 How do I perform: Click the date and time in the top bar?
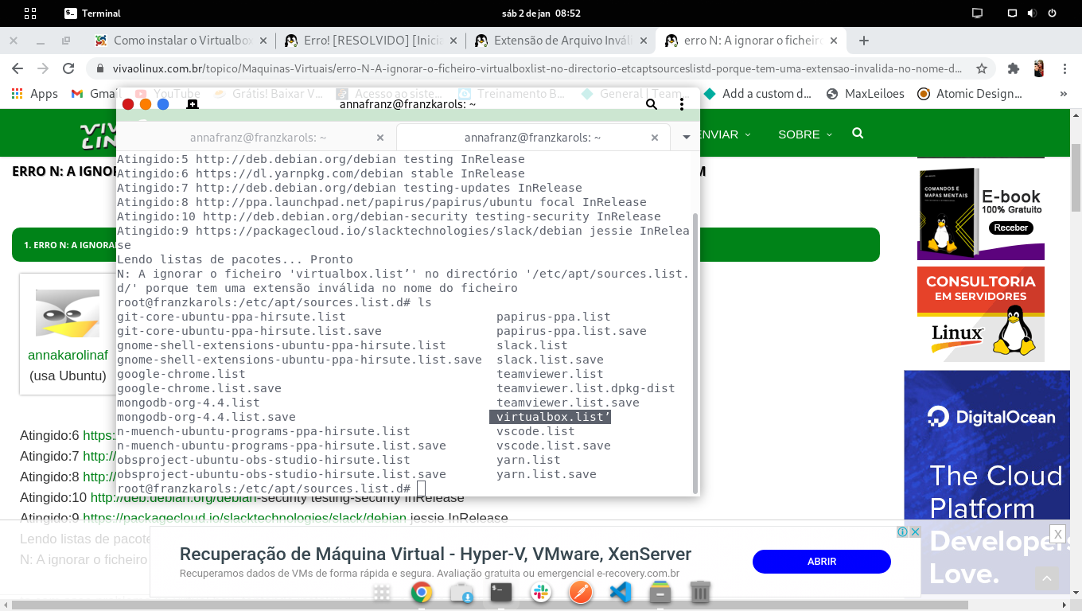pyautogui.click(x=541, y=14)
